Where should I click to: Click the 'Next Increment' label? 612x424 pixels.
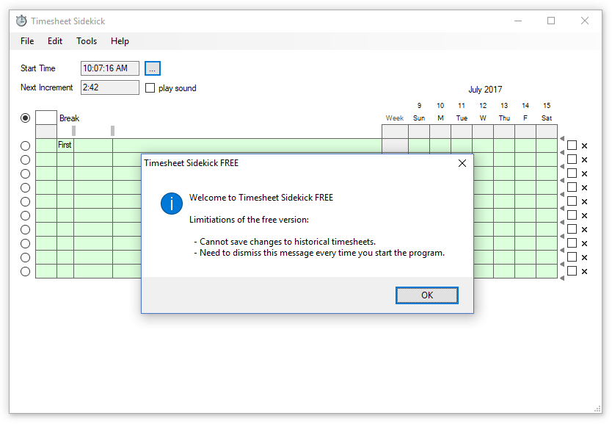[x=46, y=87]
